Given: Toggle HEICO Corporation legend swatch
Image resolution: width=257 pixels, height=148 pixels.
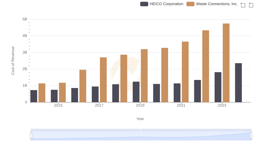Looking at the screenshot, I should (x=144, y=4).
